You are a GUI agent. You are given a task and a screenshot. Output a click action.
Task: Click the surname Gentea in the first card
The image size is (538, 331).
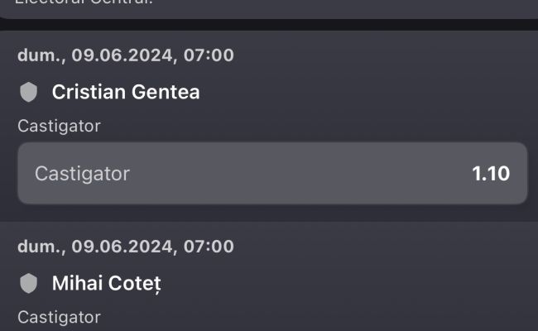[x=166, y=92]
